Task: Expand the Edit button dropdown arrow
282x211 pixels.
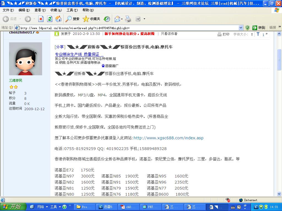Action: pos(144,19)
